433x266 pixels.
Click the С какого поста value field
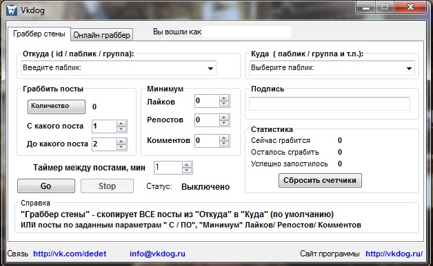point(104,126)
